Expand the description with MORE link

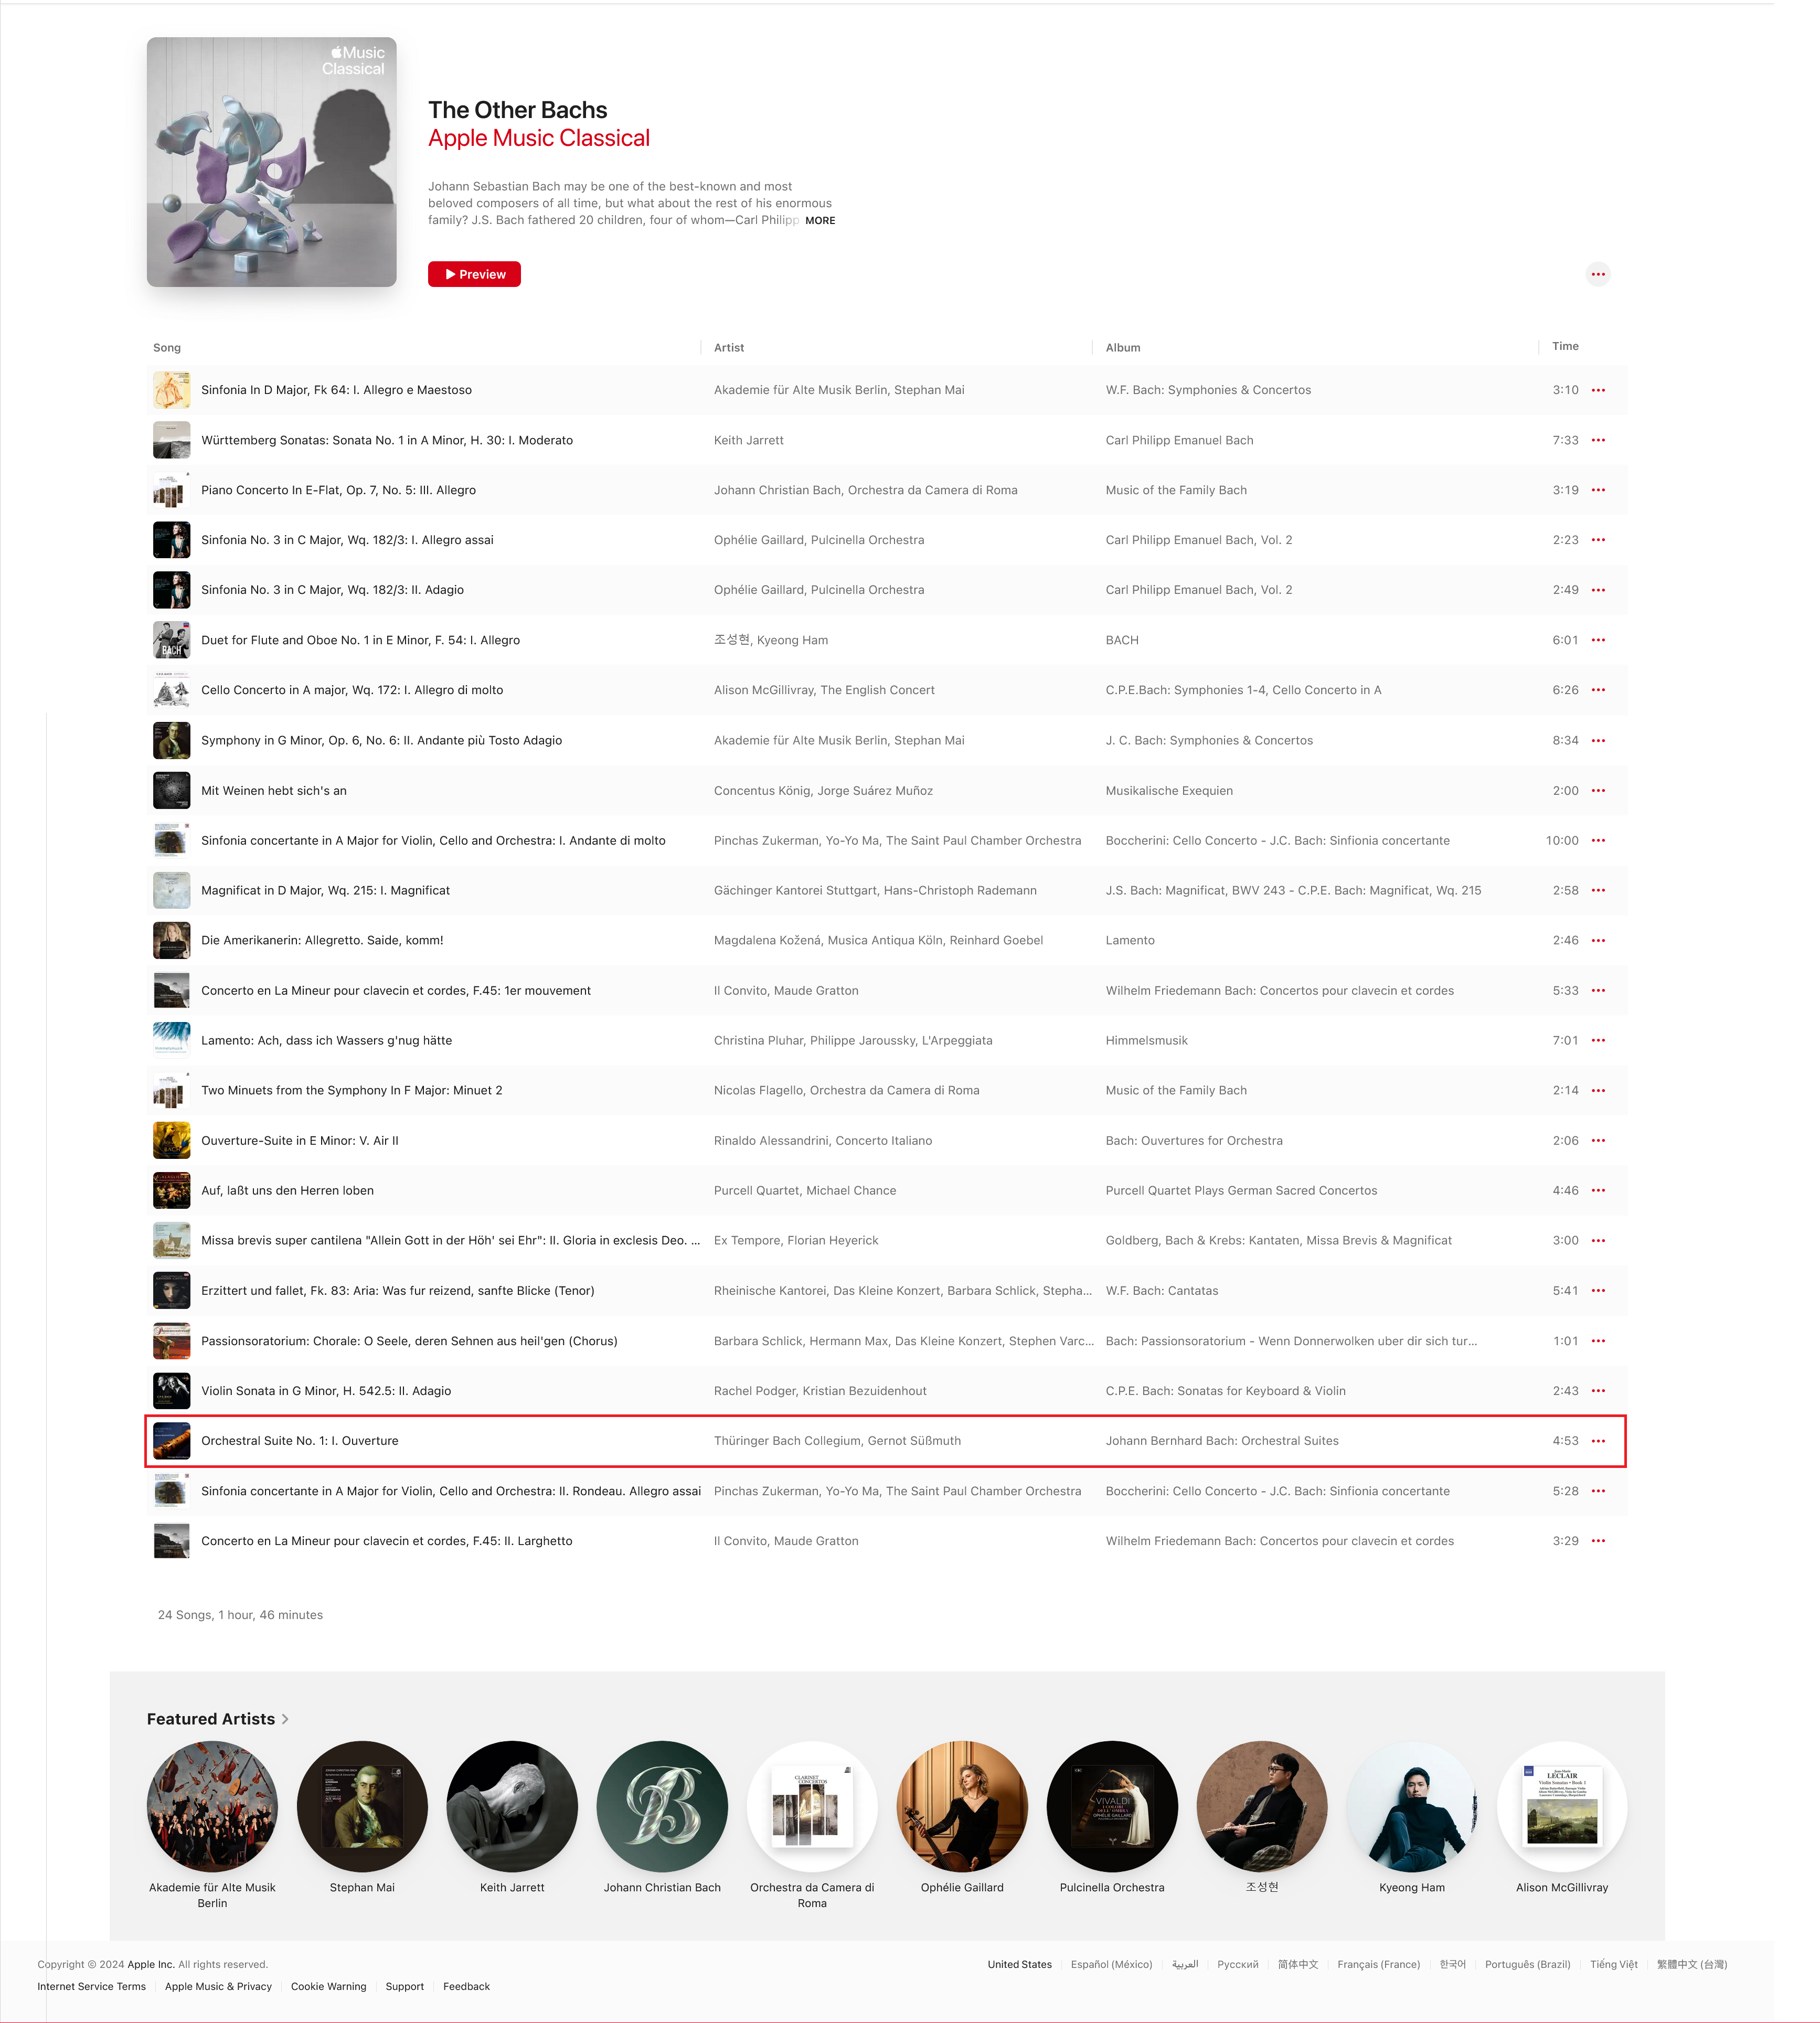click(820, 221)
